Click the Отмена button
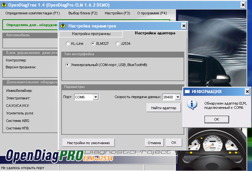Image resolution: width=252 pixels, height=171 pixels. click(154, 143)
